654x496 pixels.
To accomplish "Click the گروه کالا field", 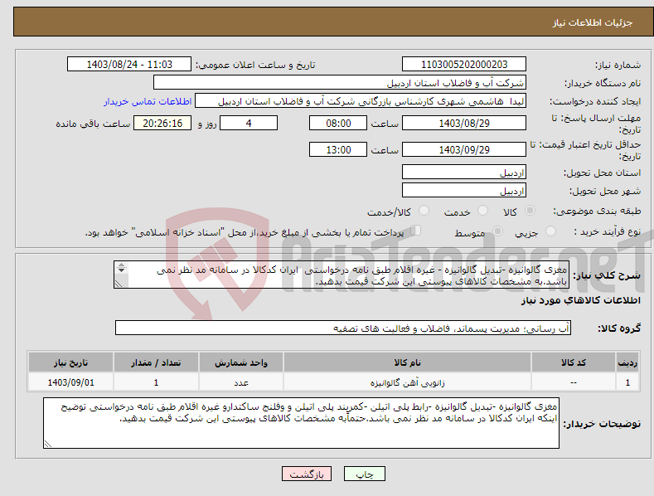I will tap(343, 328).
